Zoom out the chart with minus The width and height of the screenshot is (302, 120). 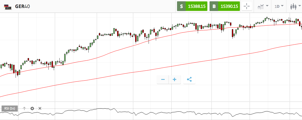[x=163, y=80]
